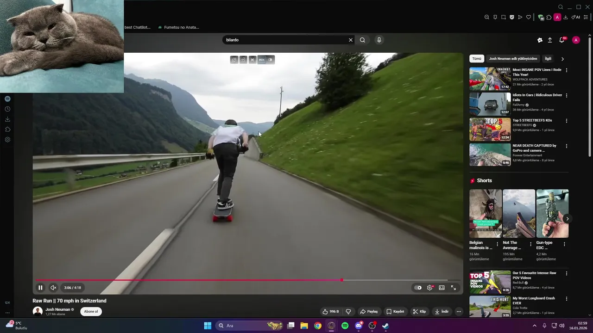
Task: Open the browser extensions puzzle icon
Action: [x=549, y=17]
